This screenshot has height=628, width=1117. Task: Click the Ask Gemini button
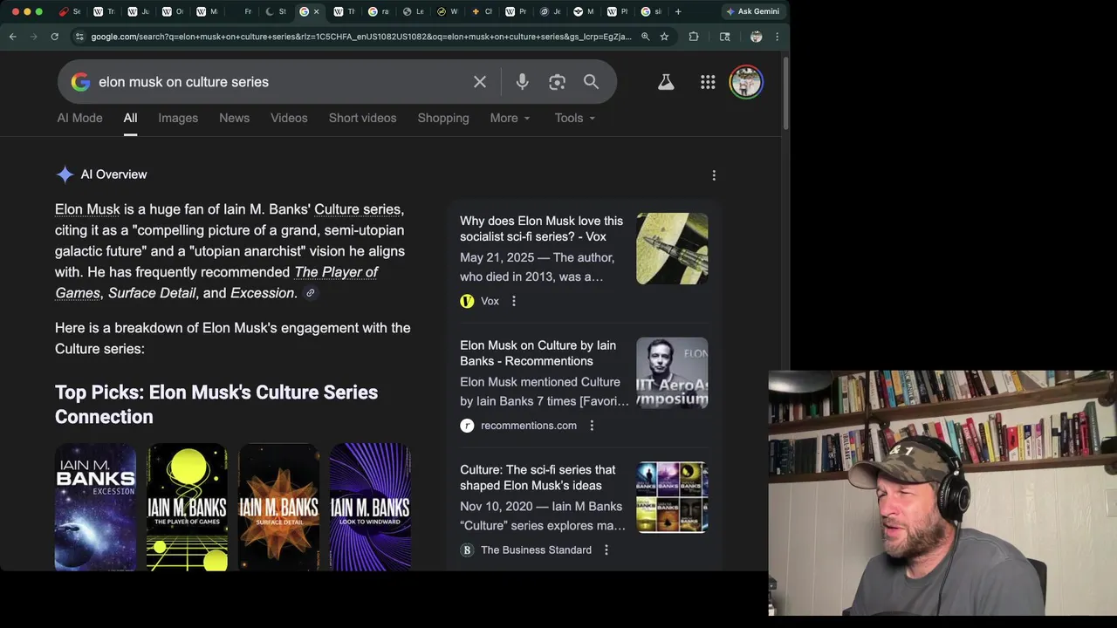752,11
